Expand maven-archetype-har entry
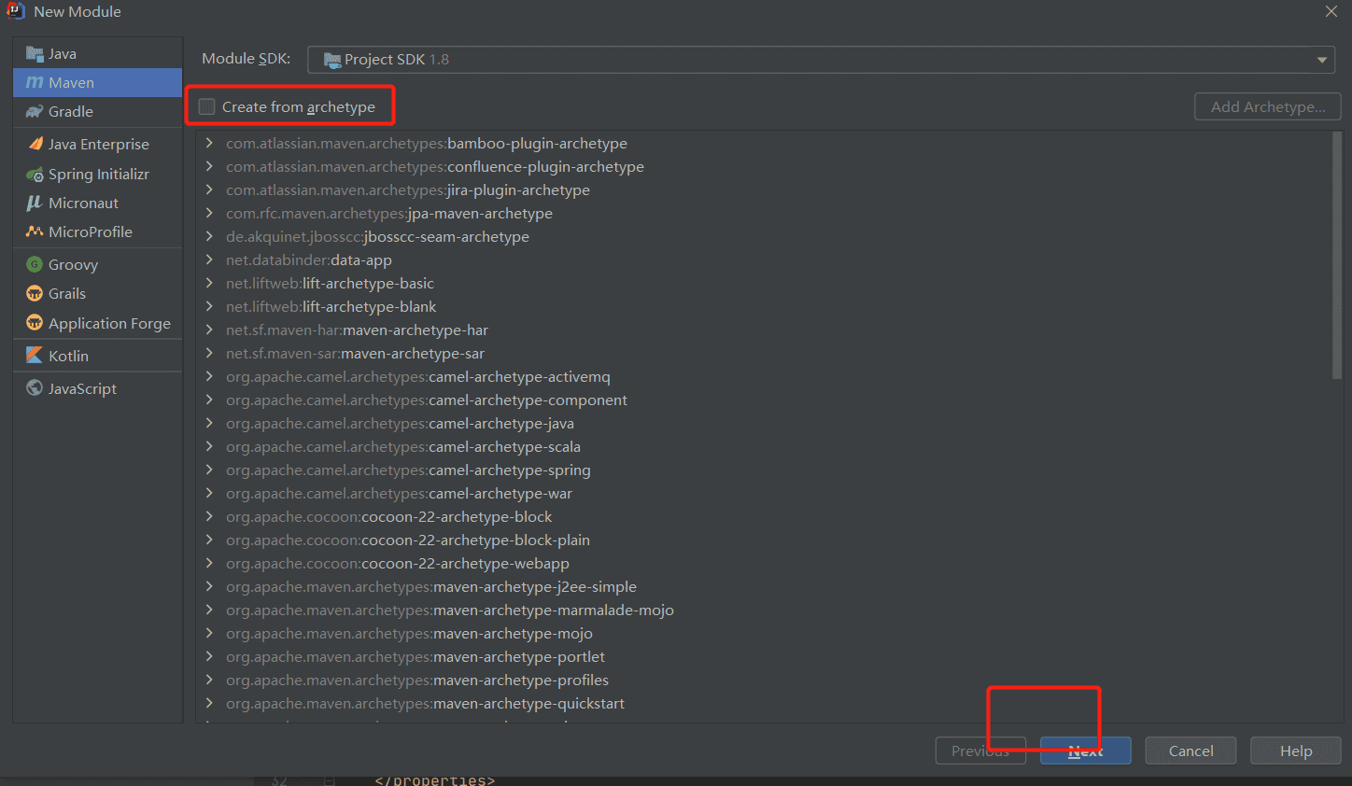This screenshot has height=786, width=1352. (x=209, y=330)
